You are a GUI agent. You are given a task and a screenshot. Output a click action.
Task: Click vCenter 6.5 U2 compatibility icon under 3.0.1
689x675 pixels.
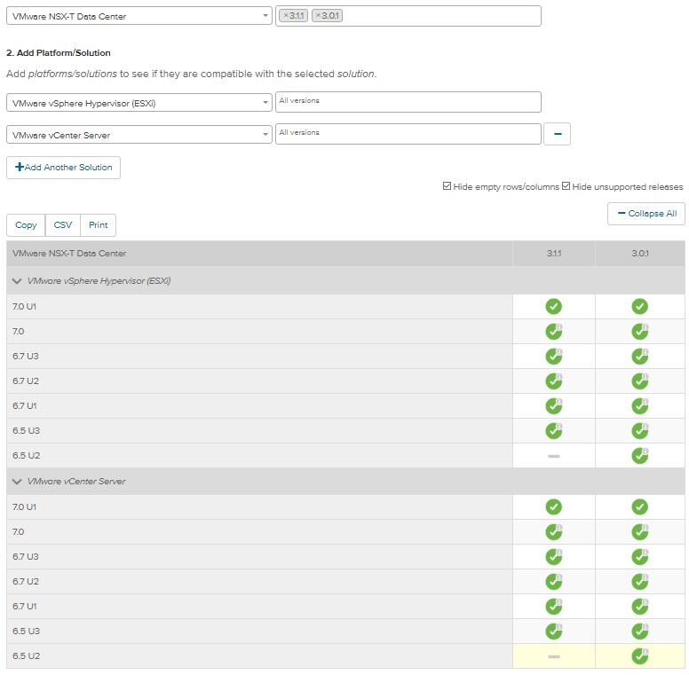pyautogui.click(x=639, y=656)
